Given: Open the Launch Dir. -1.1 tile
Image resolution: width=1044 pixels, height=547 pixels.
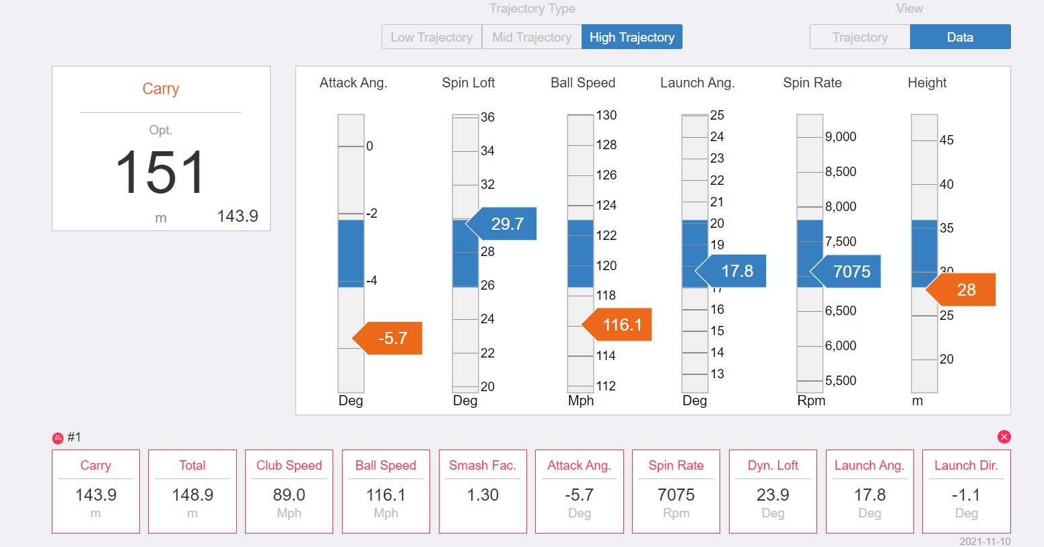Looking at the screenshot, I should tap(967, 491).
